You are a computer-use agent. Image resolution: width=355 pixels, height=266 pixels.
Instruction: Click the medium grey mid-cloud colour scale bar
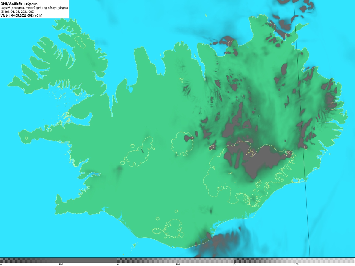tap(175, 260)
